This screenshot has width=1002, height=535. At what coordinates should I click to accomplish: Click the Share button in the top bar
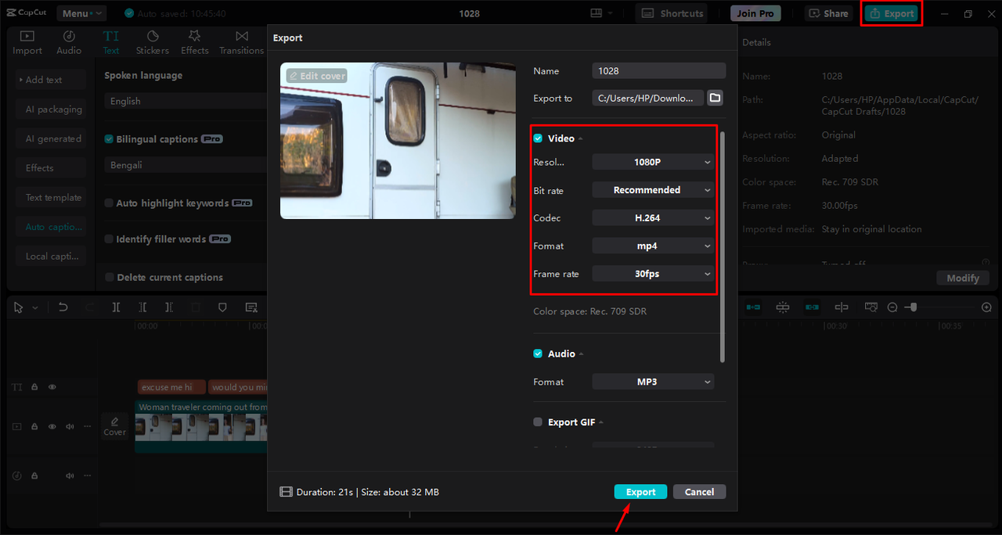coord(828,13)
